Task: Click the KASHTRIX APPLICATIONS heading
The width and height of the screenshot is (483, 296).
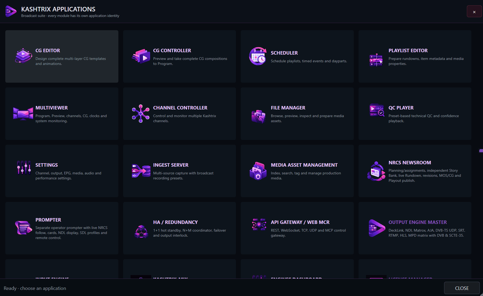Action: click(x=58, y=9)
